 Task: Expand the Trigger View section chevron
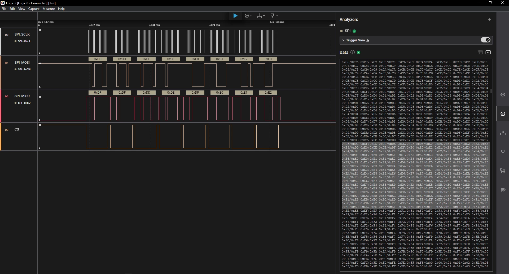[343, 40]
